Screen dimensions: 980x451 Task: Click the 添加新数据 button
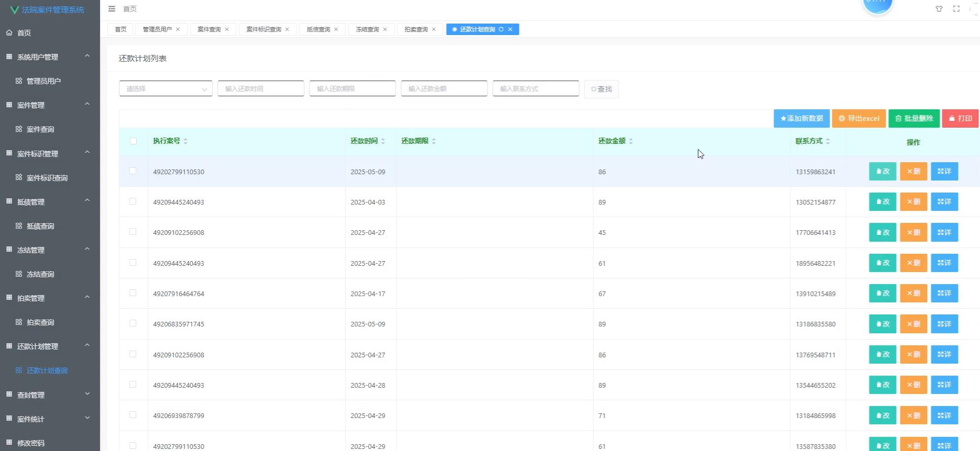(801, 118)
